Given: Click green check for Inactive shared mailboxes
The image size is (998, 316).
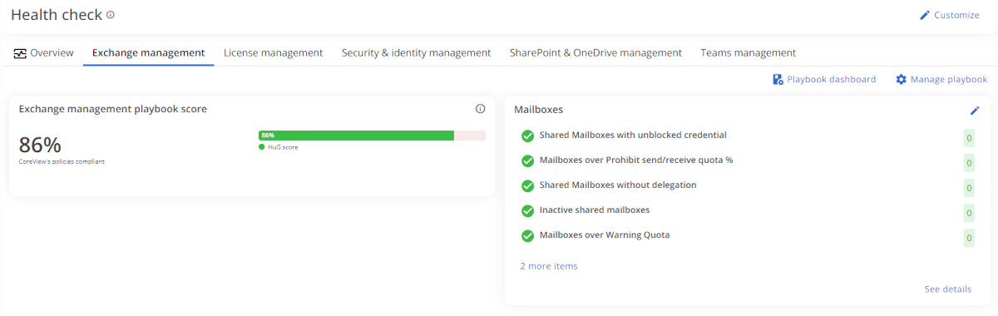Looking at the screenshot, I should [527, 210].
